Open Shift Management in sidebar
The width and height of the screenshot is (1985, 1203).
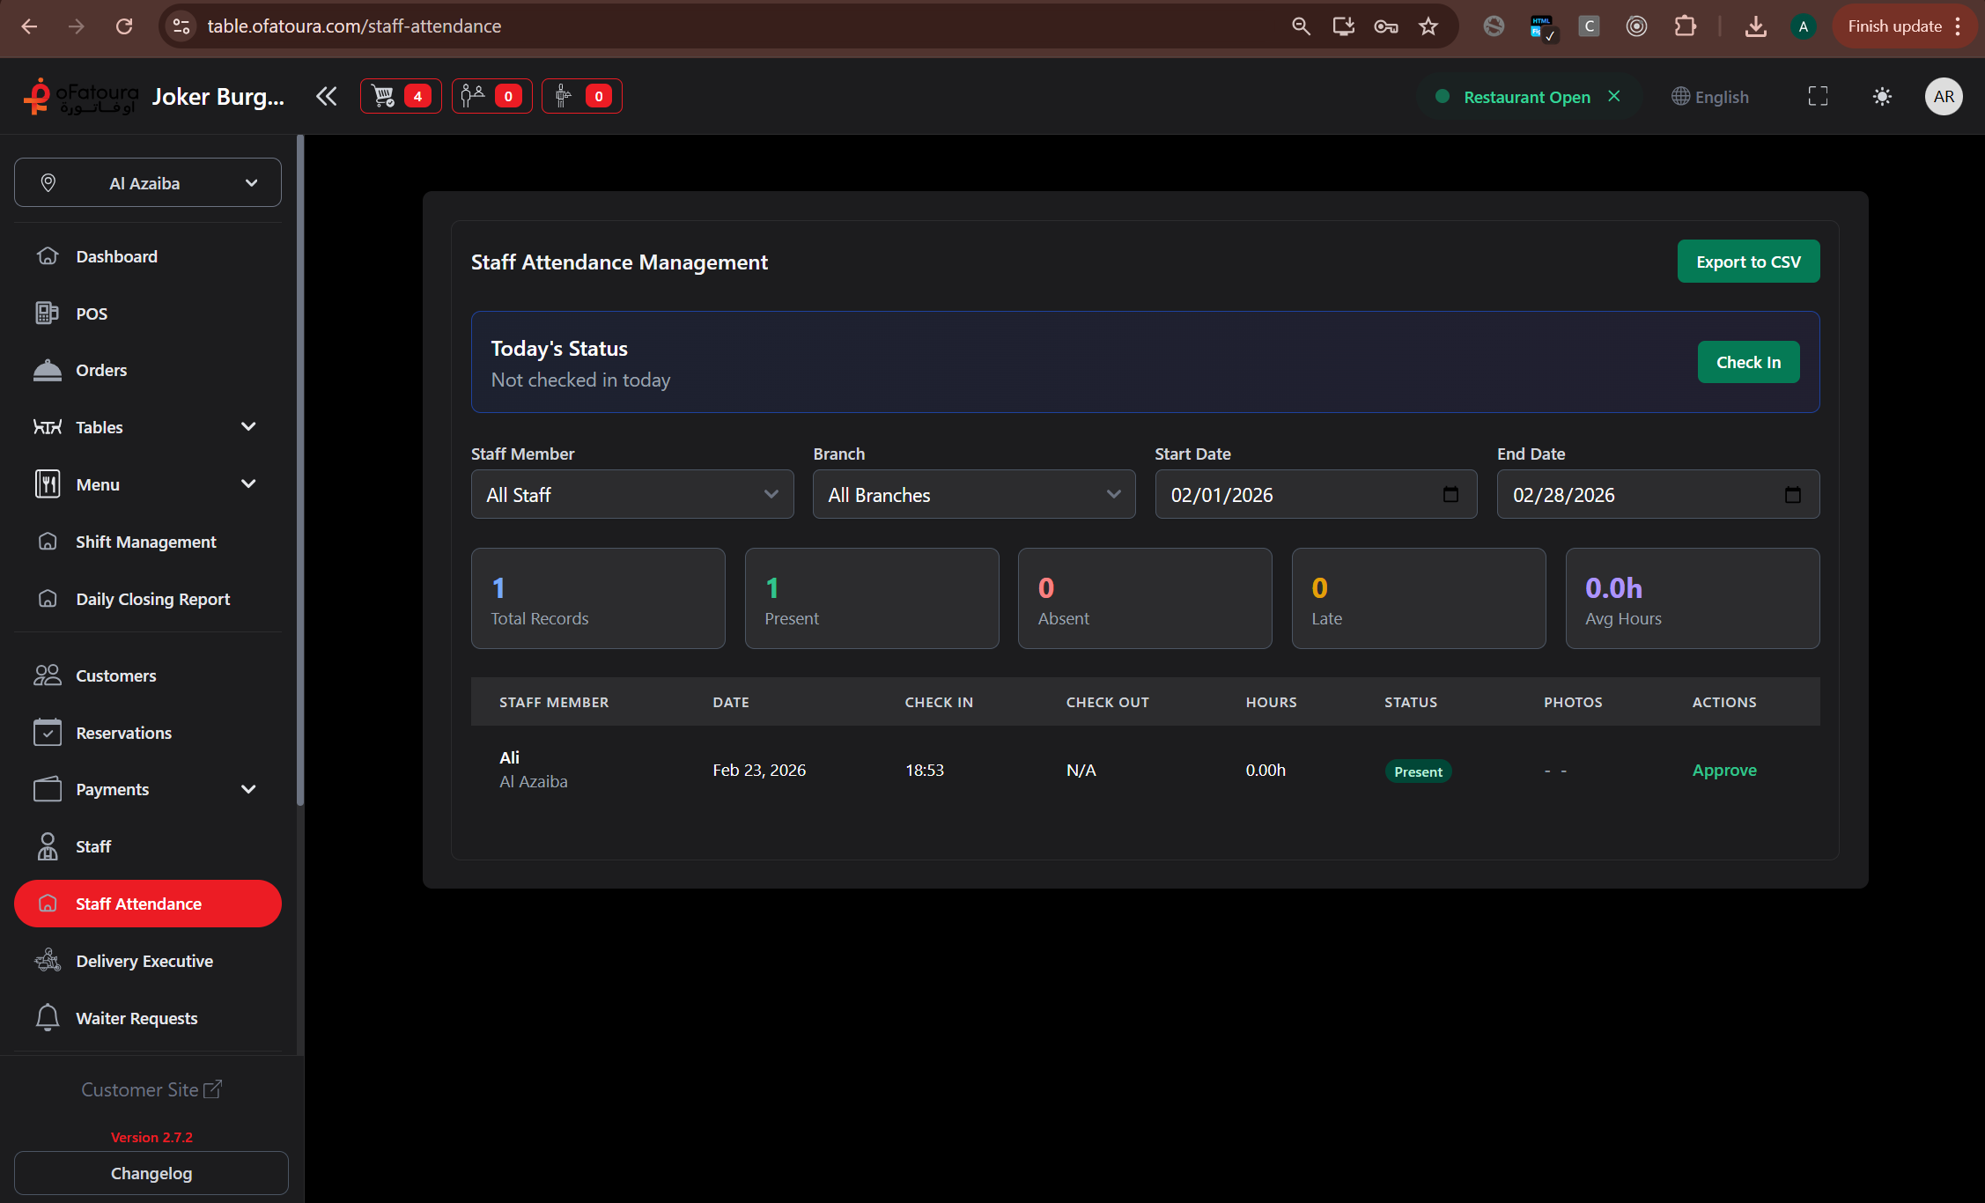coord(146,542)
